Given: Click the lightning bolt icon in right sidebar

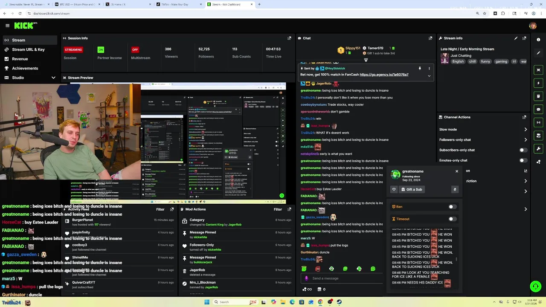Looking at the screenshot, I should [538, 83].
